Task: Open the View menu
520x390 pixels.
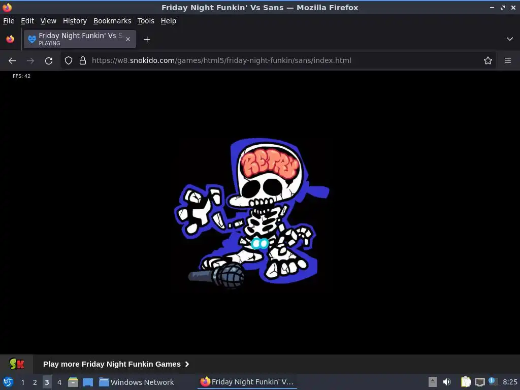Action: pyautogui.click(x=48, y=21)
